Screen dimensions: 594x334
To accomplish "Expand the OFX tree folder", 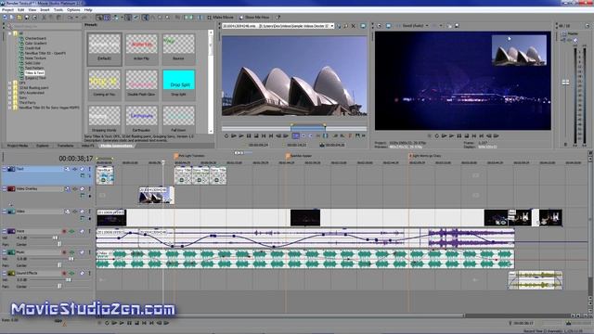I will click(x=10, y=83).
